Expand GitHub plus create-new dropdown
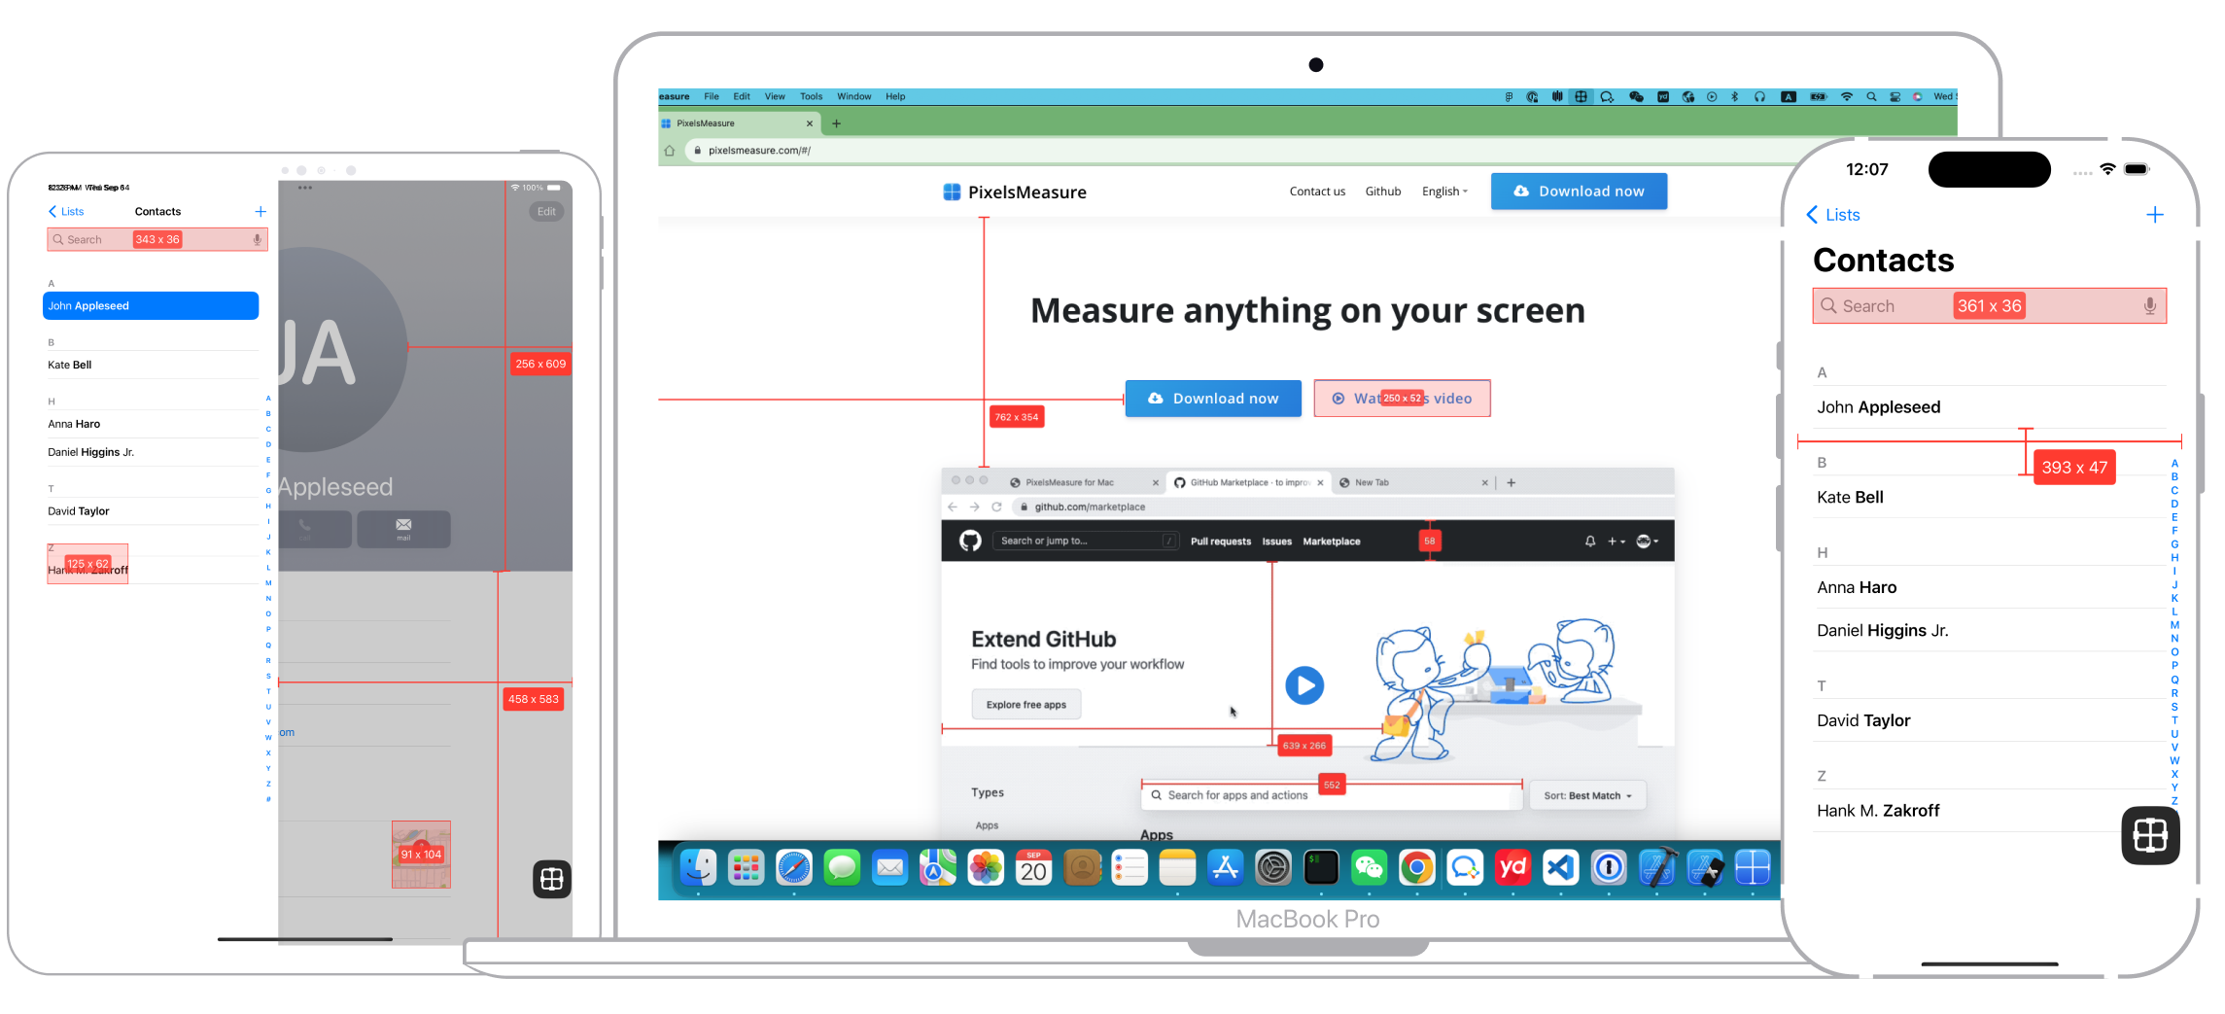 click(1616, 542)
